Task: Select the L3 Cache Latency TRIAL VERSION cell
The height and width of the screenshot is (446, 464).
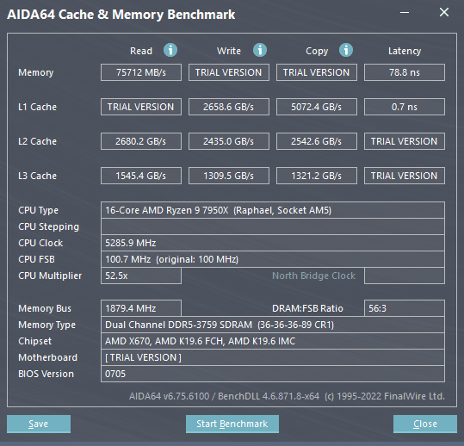Action: (x=405, y=176)
